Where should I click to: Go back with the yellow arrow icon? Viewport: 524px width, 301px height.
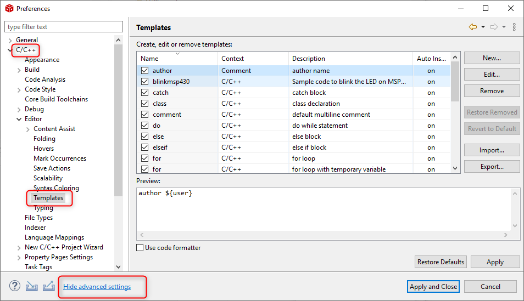tap(473, 27)
